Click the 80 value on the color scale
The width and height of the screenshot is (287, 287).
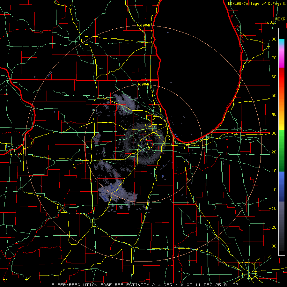274,39
